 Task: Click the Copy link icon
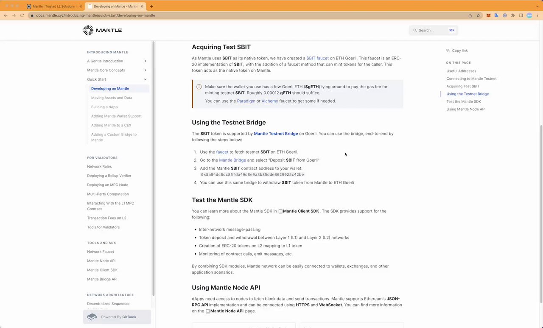pos(448,50)
